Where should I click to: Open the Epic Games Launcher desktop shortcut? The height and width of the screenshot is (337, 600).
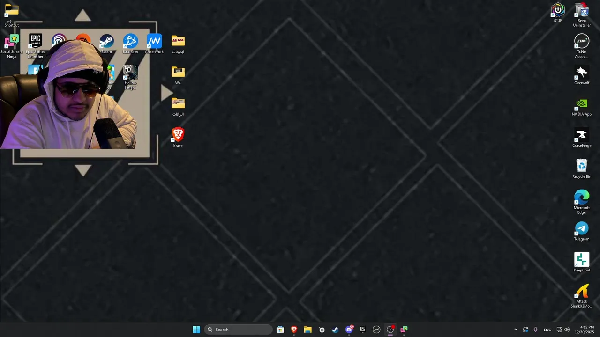pos(36,46)
